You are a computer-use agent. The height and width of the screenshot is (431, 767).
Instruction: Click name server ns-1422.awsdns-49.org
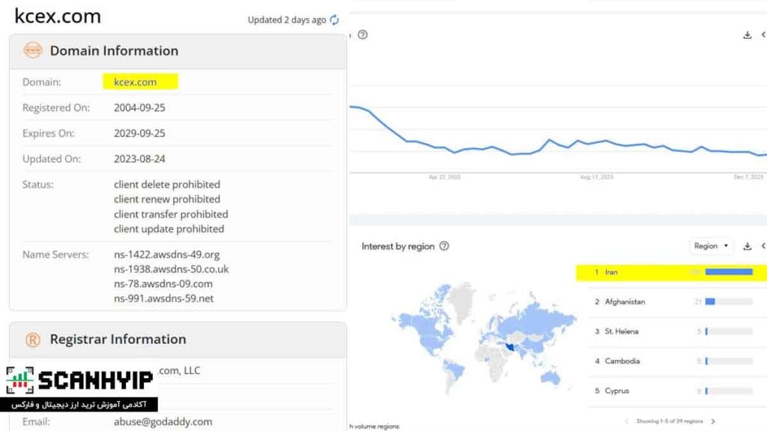click(167, 254)
